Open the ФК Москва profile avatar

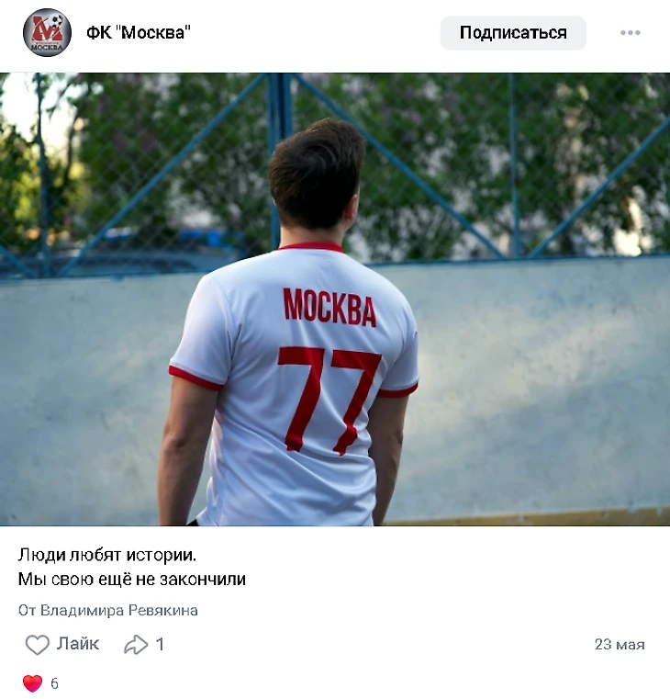(x=47, y=32)
